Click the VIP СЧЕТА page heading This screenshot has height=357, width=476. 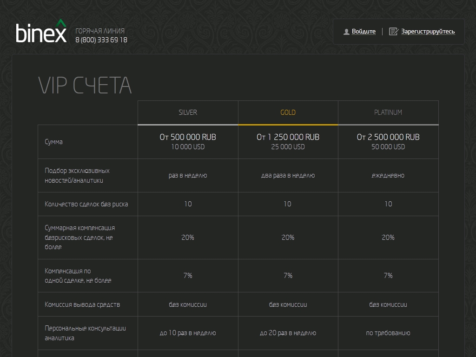click(x=85, y=86)
